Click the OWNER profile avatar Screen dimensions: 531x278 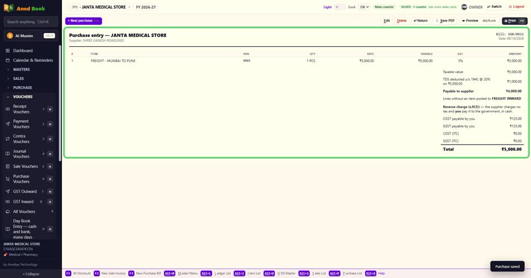[x=464, y=7]
